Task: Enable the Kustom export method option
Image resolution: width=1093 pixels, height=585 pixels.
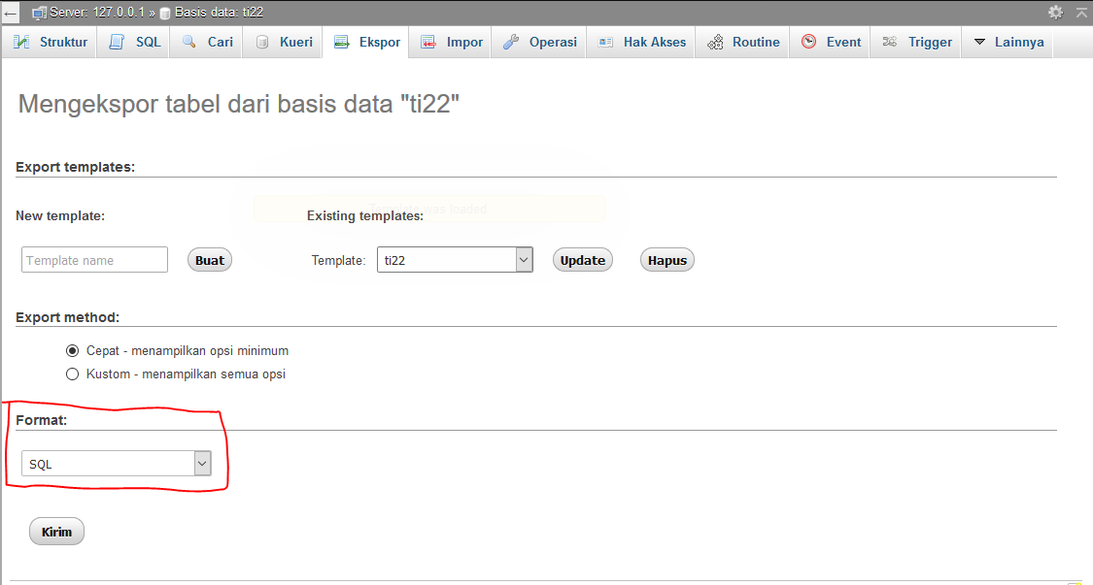Action: [73, 374]
